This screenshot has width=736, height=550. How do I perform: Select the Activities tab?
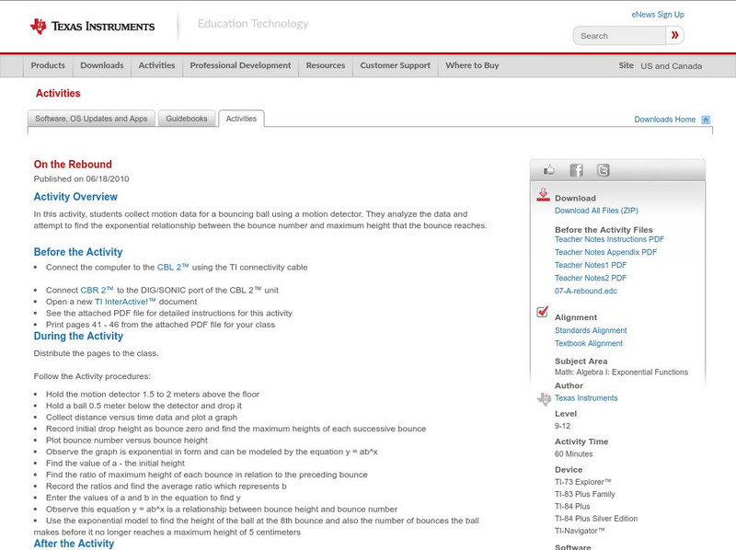241,119
